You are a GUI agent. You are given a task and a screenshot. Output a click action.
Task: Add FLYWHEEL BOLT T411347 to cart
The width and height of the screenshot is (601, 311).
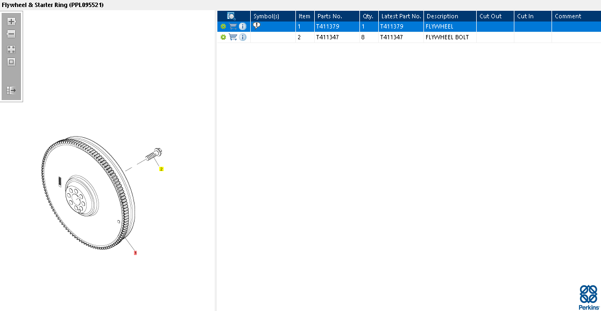(x=233, y=37)
